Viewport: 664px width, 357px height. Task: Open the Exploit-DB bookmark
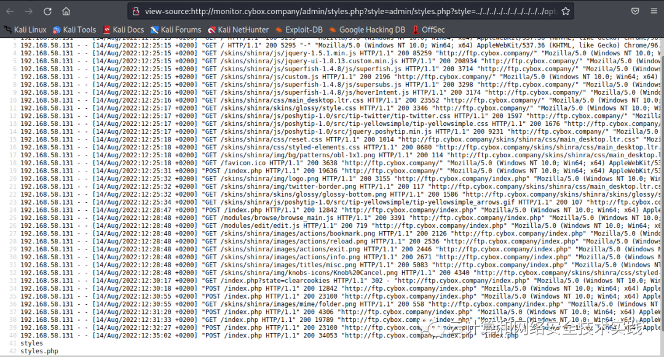299,29
